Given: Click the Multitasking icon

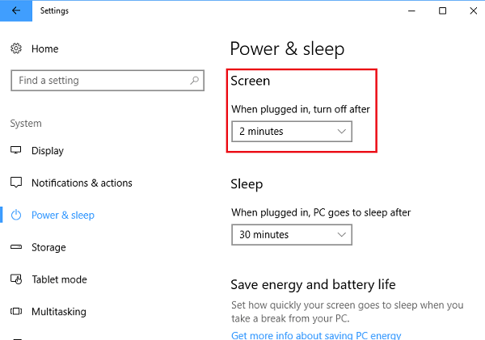Looking at the screenshot, I should pos(16,312).
